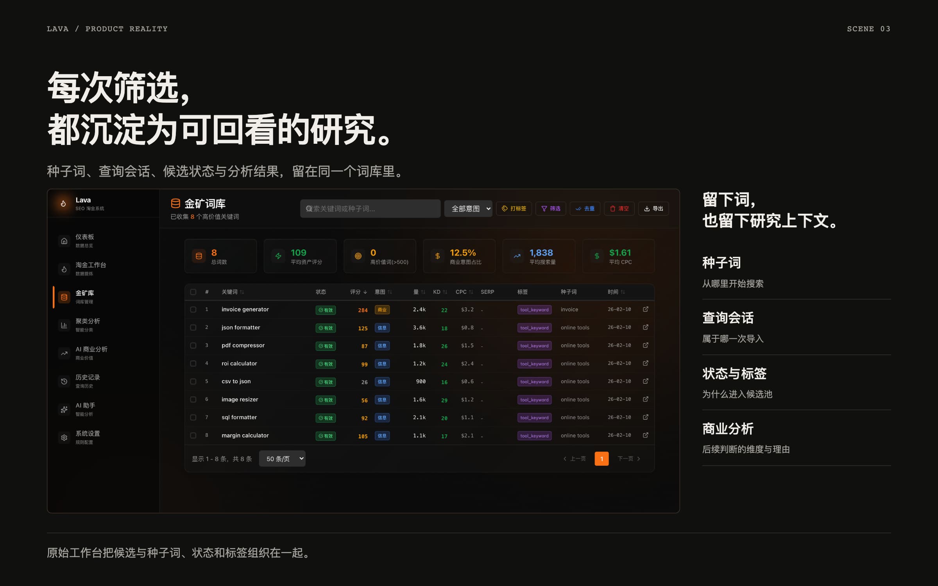Check the invoice generator row checkbox
Screen dimensions: 938x586
pos(193,309)
